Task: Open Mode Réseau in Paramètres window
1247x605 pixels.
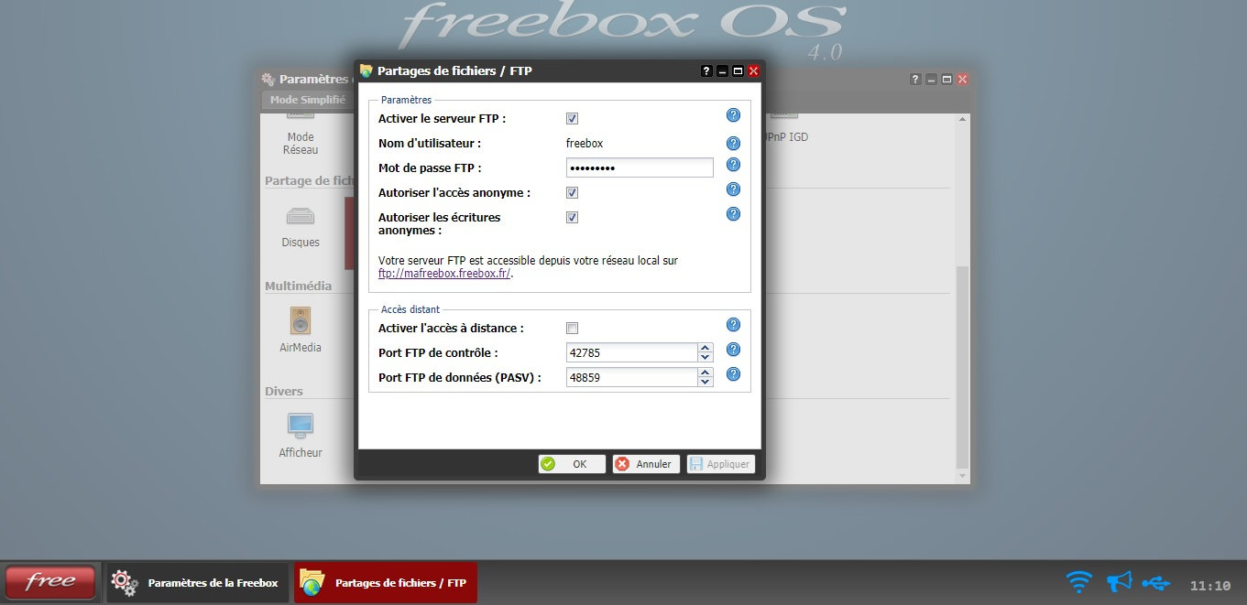Action: coord(301,133)
